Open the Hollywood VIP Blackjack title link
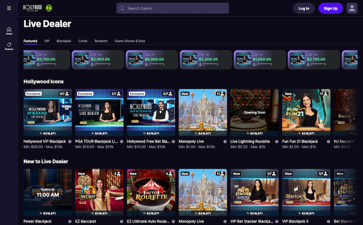This screenshot has width=363, height=225. 45,142
